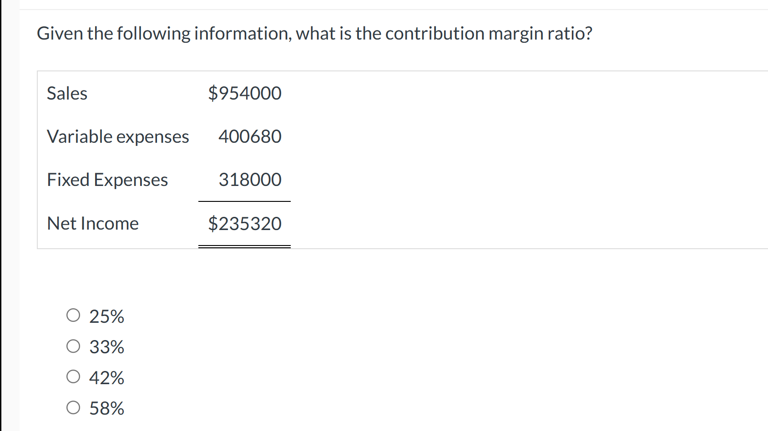
Task: Click the Fixed Expenses label
Action: [x=107, y=179]
